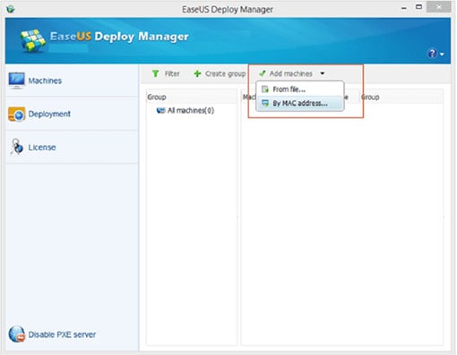Click the Deployment icon in sidebar
Image resolution: width=457 pixels, height=355 pixels.
(16, 114)
